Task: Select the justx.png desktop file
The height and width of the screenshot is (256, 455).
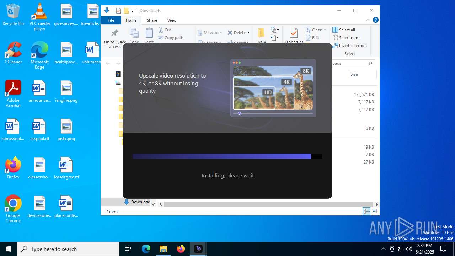Action: [66, 130]
